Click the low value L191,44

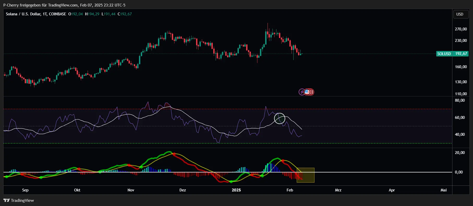tap(108, 14)
